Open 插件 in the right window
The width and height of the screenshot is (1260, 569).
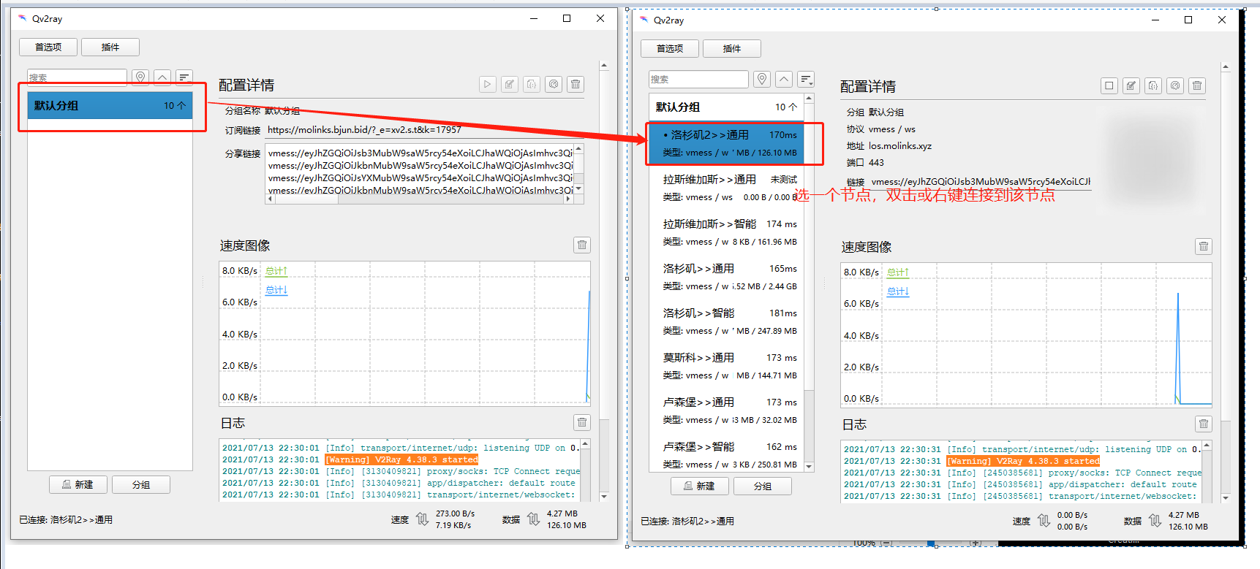(731, 49)
